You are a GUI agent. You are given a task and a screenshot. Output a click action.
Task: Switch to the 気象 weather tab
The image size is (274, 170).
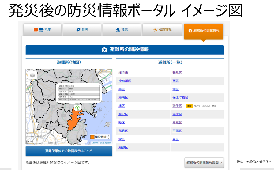(43, 30)
